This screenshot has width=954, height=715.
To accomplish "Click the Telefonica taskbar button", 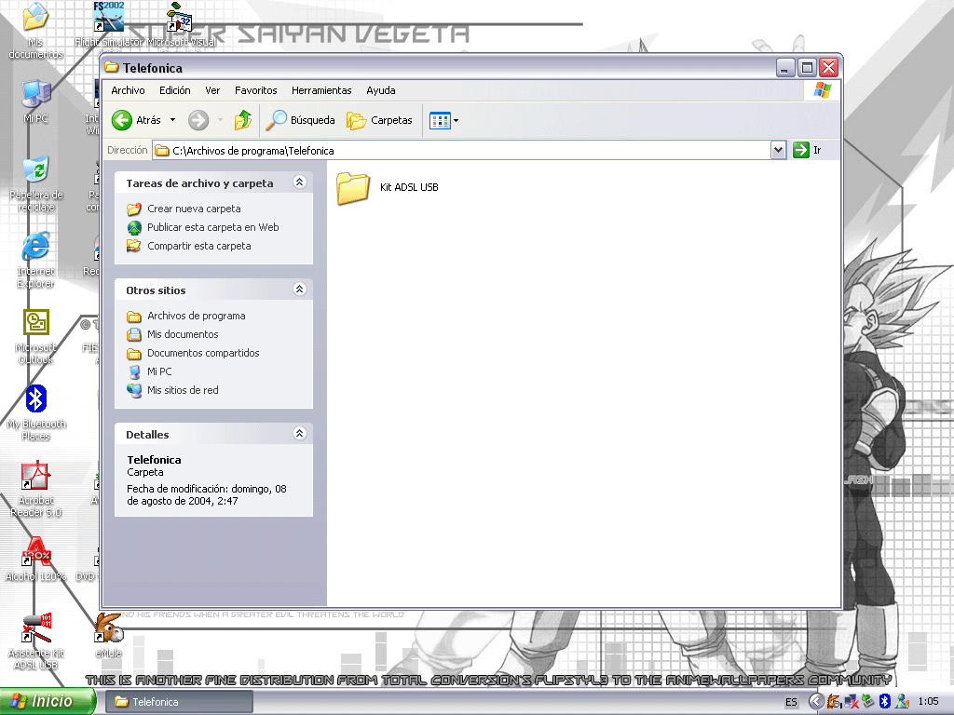I will pyautogui.click(x=179, y=702).
